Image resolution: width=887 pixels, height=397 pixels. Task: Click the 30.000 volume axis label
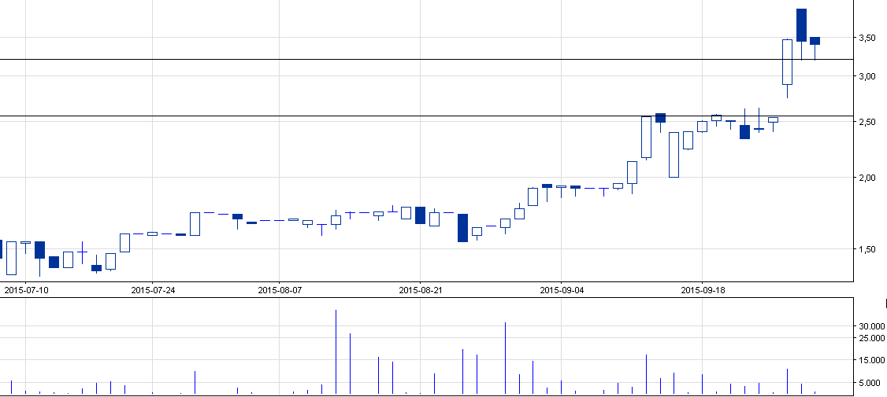coord(871,326)
